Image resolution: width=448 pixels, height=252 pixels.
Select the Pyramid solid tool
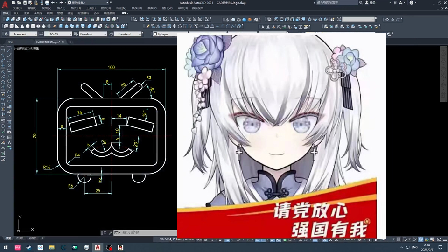[x=44, y=26]
